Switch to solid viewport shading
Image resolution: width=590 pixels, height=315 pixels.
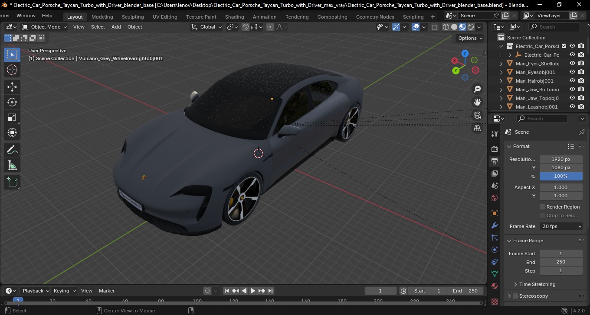[x=454, y=27]
